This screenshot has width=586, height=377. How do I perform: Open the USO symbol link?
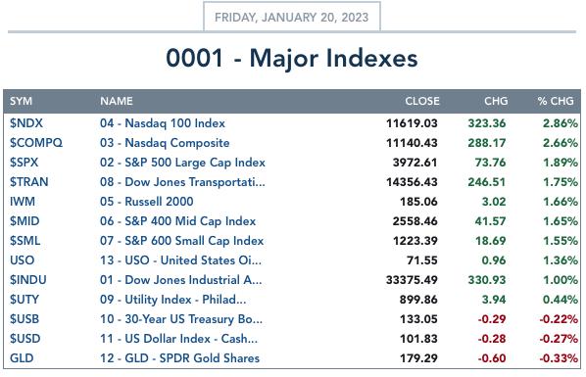click(22, 260)
